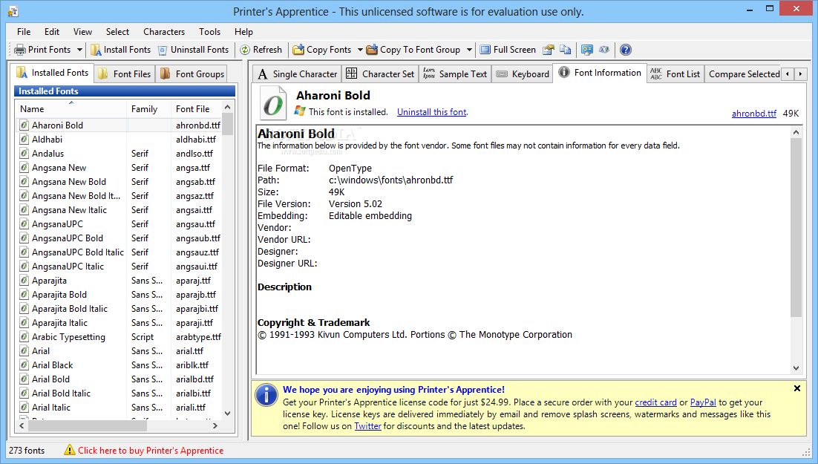Expand the Copy To Font Group dropdown arrow

tap(469, 50)
